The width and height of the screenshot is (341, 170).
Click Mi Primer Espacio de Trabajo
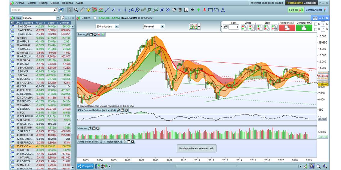click(x=267, y=3)
